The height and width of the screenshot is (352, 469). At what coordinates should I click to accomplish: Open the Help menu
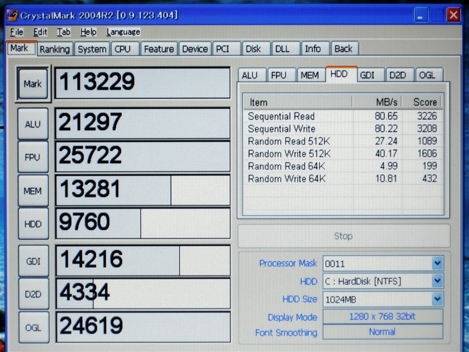tap(88, 32)
